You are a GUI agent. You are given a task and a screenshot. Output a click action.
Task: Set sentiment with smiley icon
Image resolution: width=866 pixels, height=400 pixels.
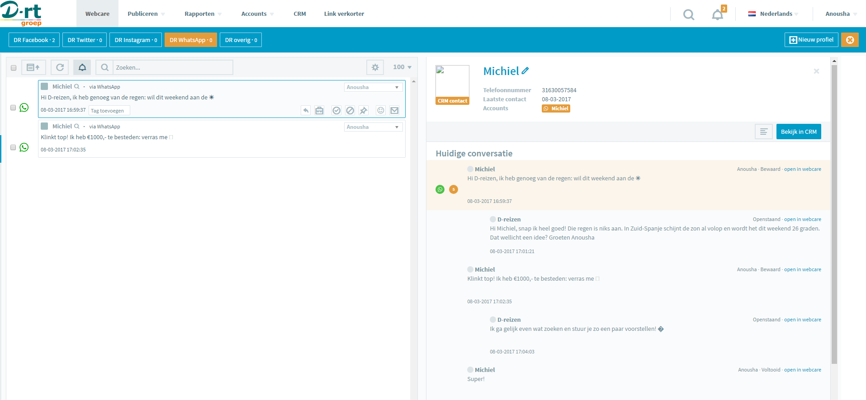pyautogui.click(x=381, y=110)
